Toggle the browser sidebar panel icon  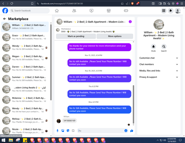pos(160,4)
